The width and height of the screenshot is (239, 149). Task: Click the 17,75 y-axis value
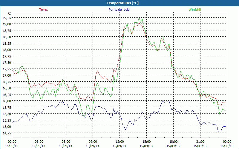(7, 56)
